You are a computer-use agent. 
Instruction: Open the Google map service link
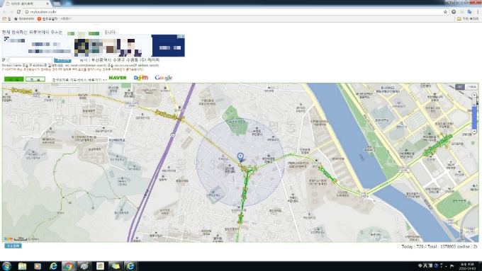(164, 78)
